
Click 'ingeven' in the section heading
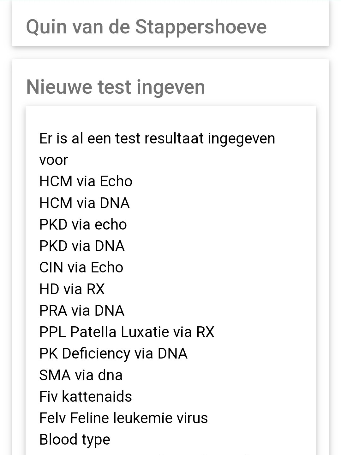[x=170, y=87]
